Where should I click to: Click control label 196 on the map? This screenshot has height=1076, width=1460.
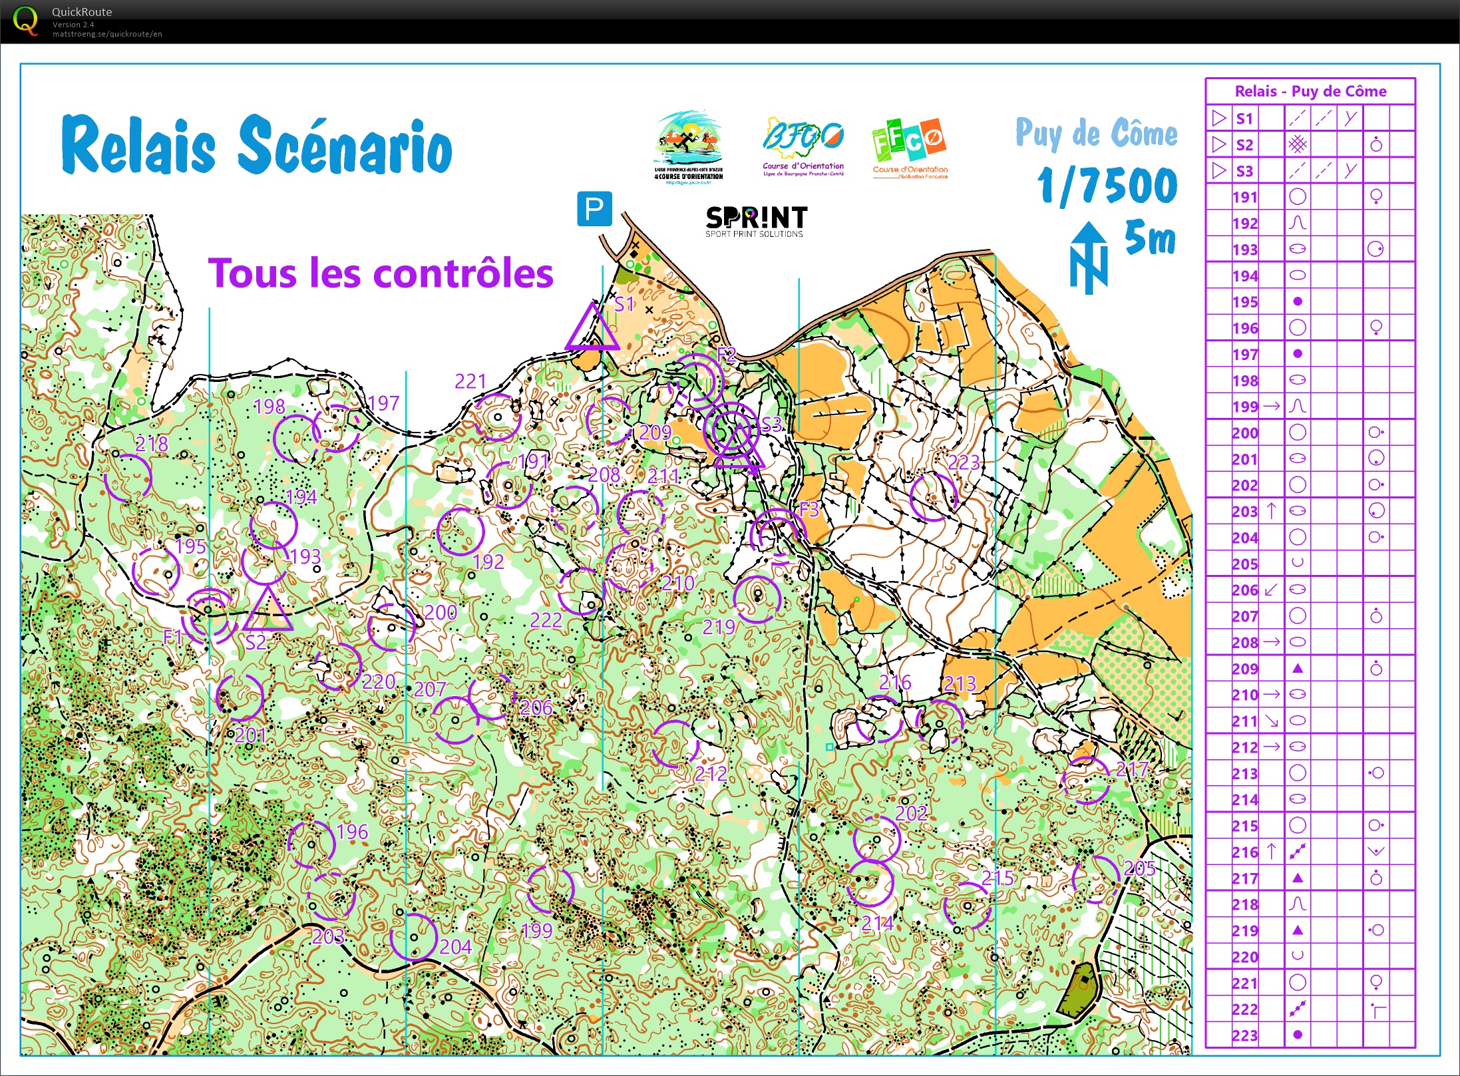click(352, 832)
